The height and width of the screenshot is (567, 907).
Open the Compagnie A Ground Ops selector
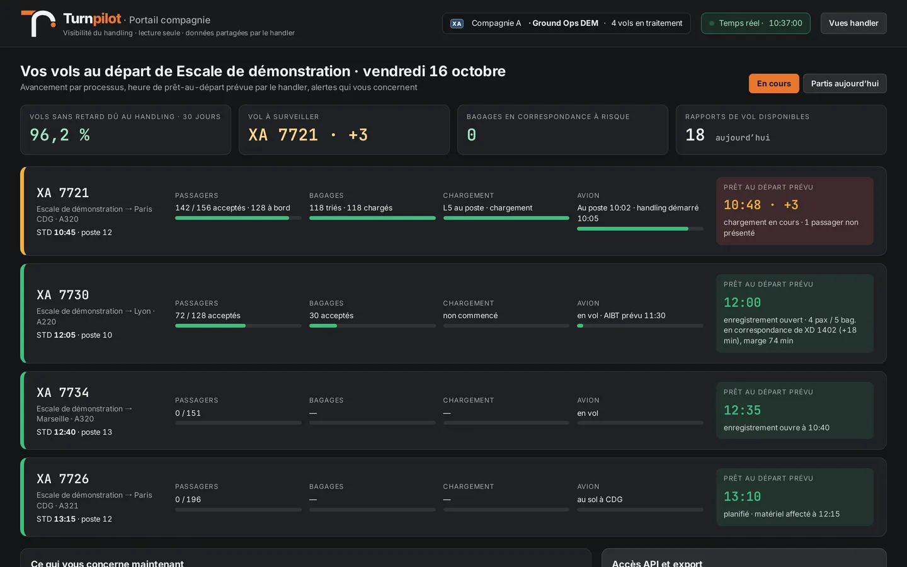coord(566,23)
